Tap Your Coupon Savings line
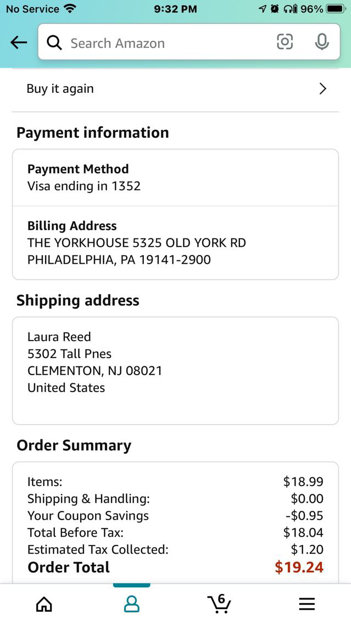This screenshot has height=624, width=351. click(88, 516)
